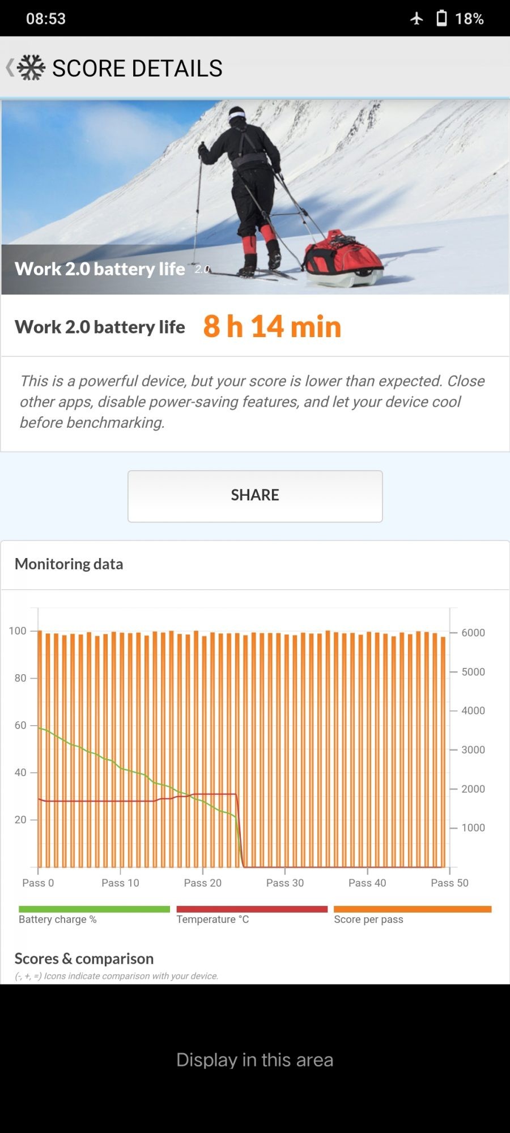This screenshot has width=510, height=1133.
Task: Tap the back chevron arrow
Action: click(10, 68)
